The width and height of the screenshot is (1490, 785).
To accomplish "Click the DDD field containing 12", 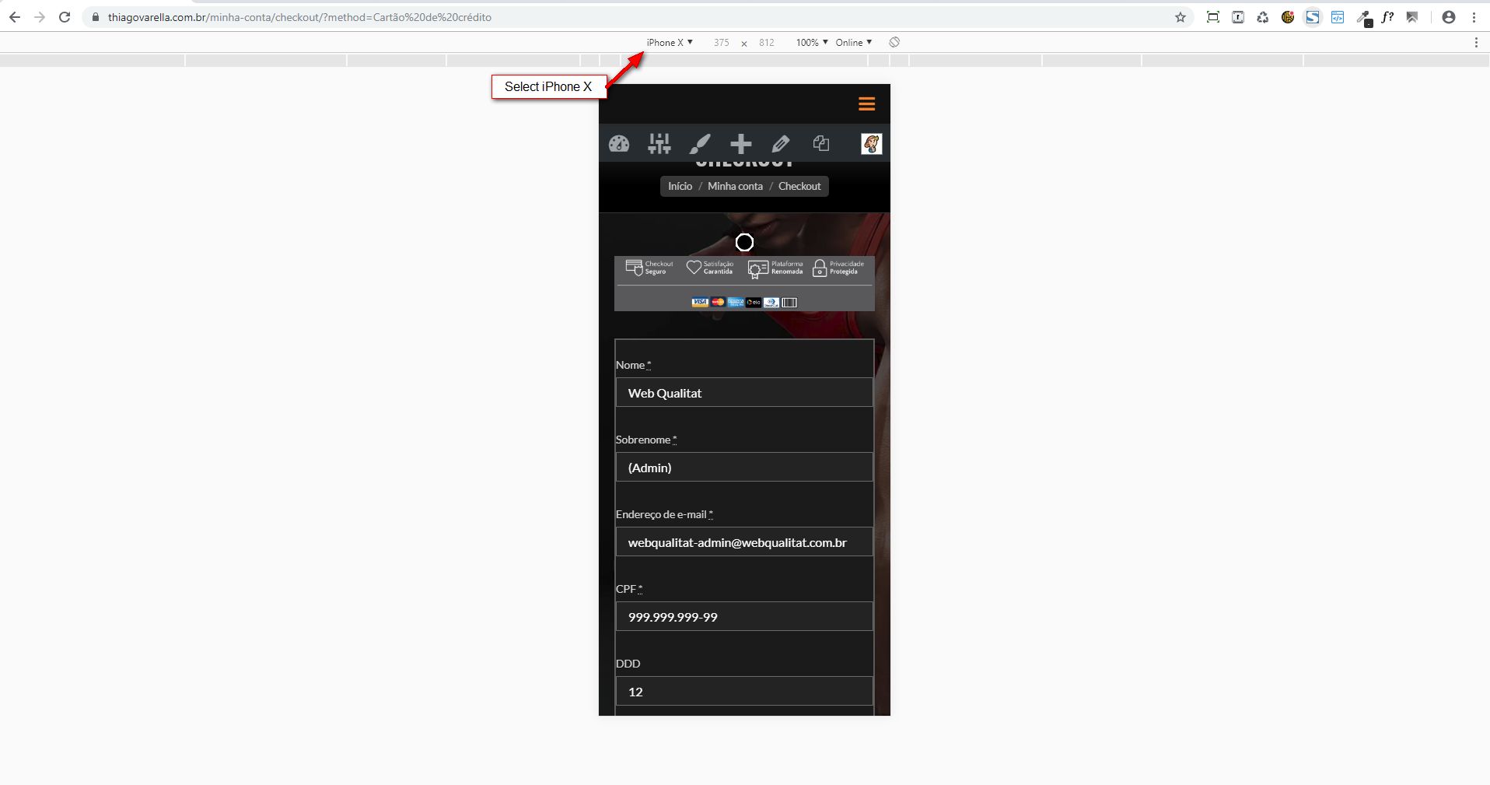I will 744,692.
